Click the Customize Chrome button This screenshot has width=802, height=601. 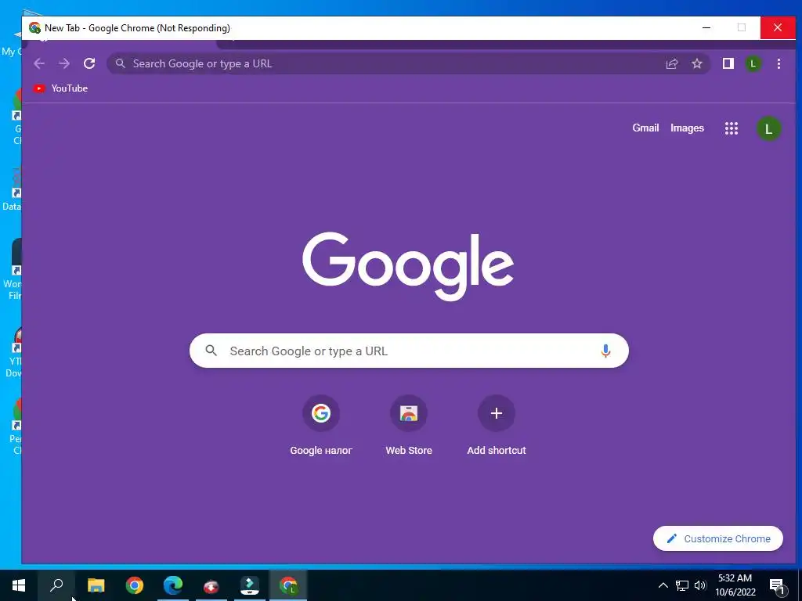(718, 538)
